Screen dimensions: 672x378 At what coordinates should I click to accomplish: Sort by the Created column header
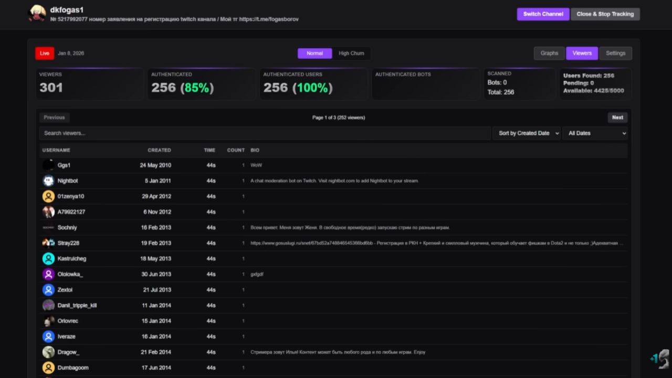click(159, 150)
